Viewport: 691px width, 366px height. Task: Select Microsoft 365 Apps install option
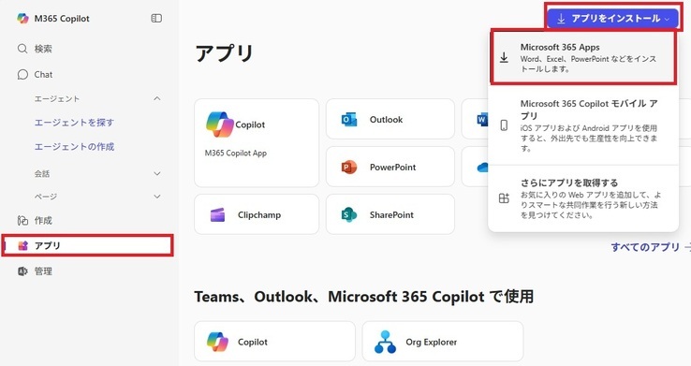click(x=583, y=57)
